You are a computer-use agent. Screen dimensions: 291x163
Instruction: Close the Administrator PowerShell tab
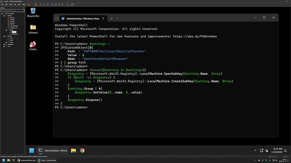pos(103,19)
